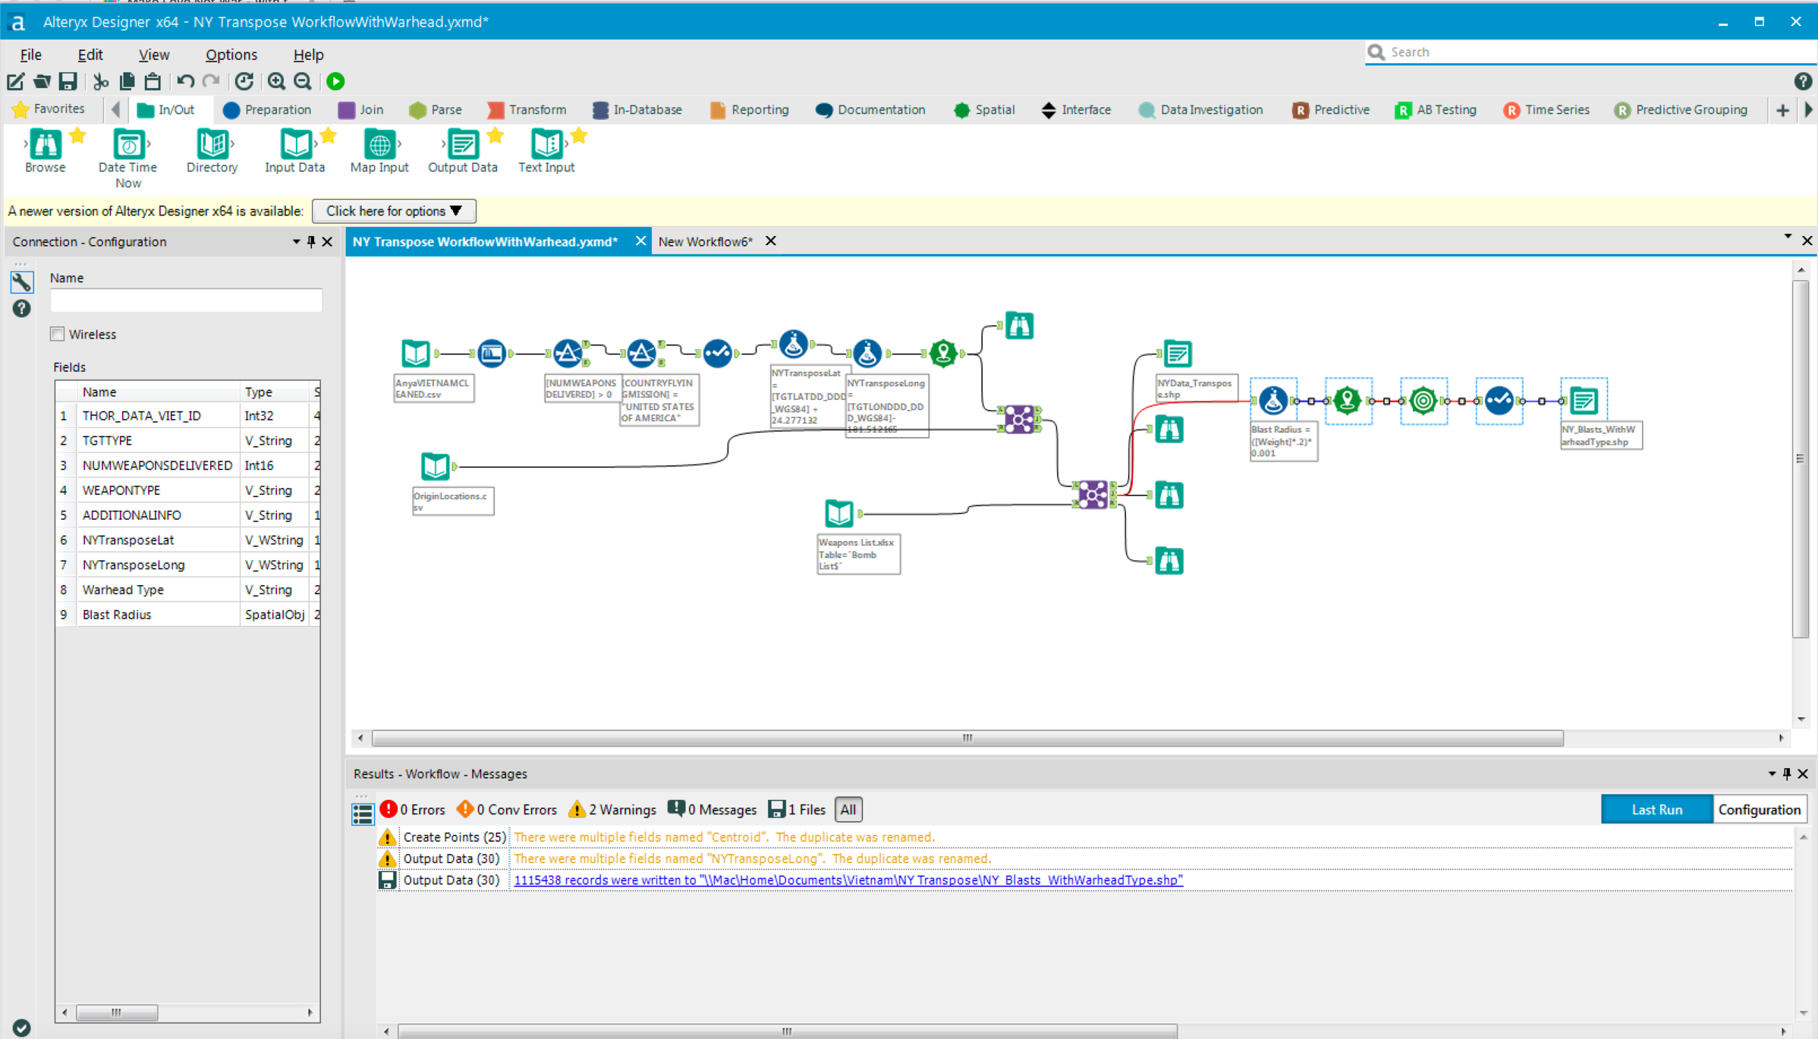This screenshot has height=1039, width=1818.
Task: Pin the Configuration panel
Action: coord(311,241)
